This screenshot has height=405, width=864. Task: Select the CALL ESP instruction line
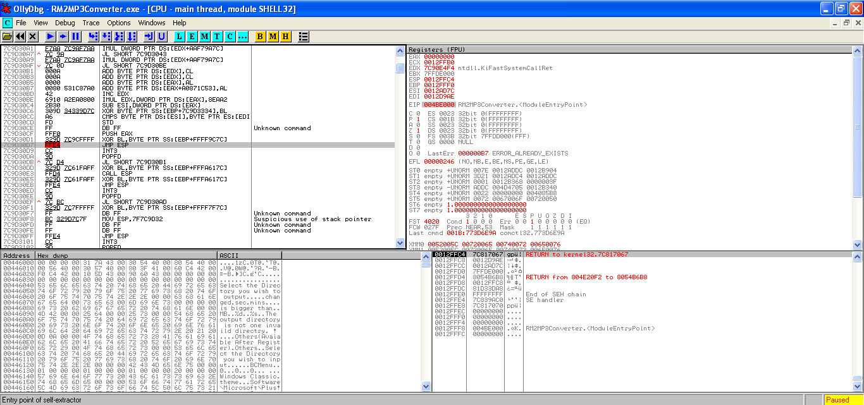(x=198, y=174)
